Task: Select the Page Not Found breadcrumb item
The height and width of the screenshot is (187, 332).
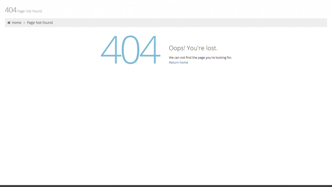Action: 40,23
